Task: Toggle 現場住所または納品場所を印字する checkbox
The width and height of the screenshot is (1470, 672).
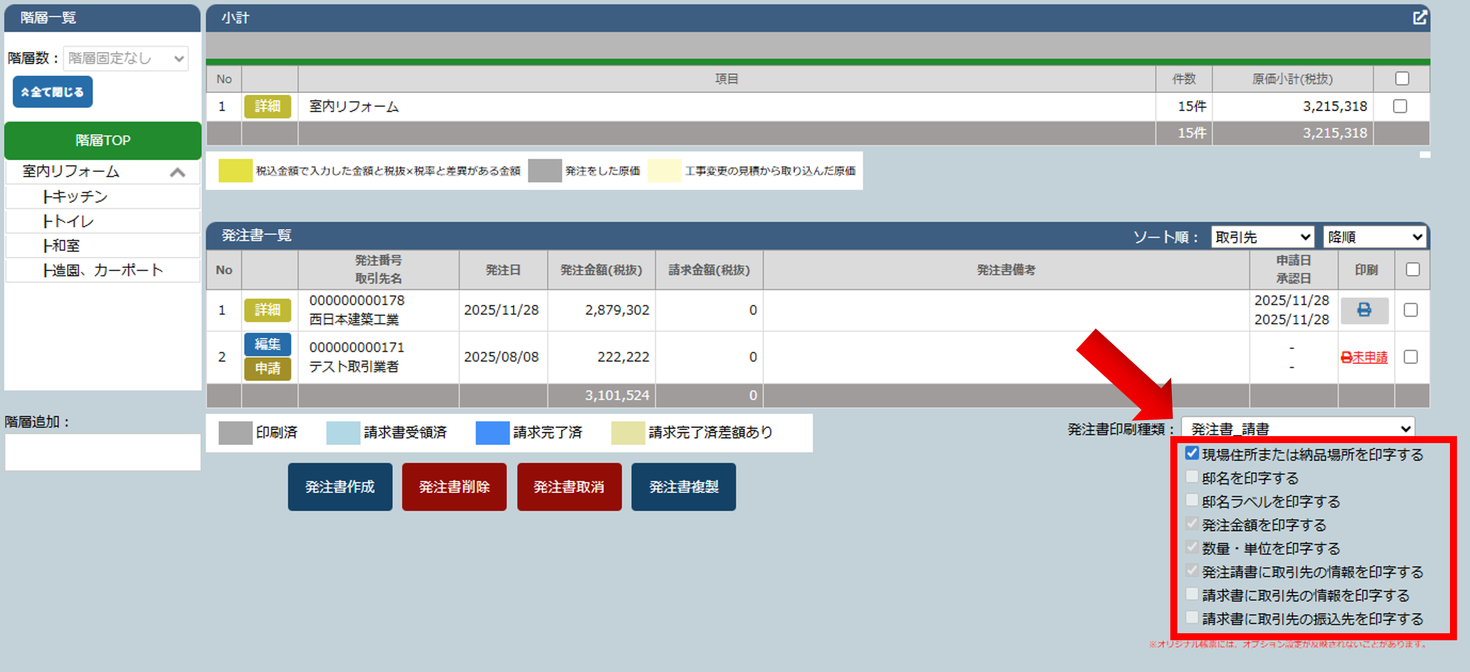Action: pos(1191,453)
